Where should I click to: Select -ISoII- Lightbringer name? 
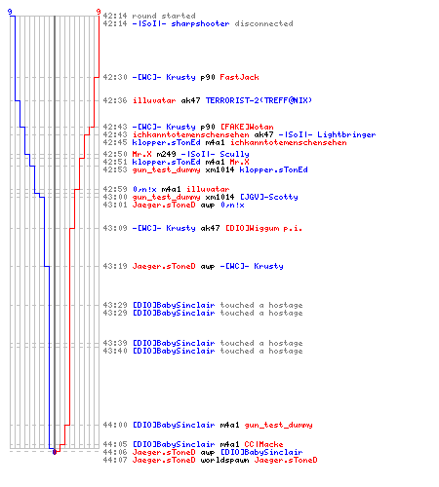pyautogui.click(x=327, y=134)
